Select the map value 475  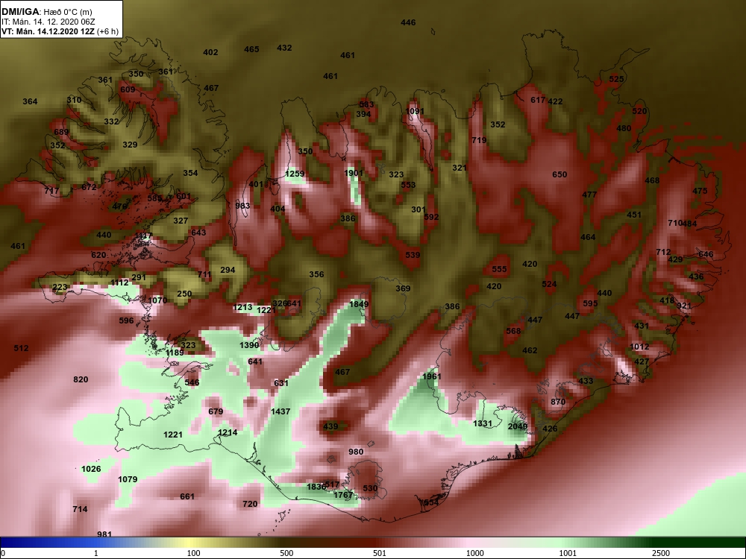[x=700, y=191]
